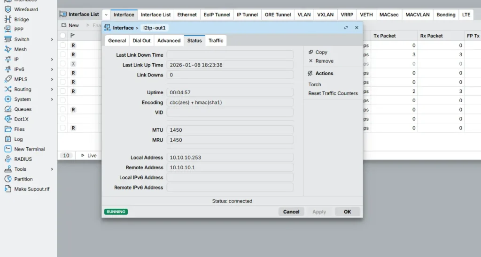Check the second table row checkbox
Image resolution: width=481 pixels, height=257 pixels.
point(63,54)
